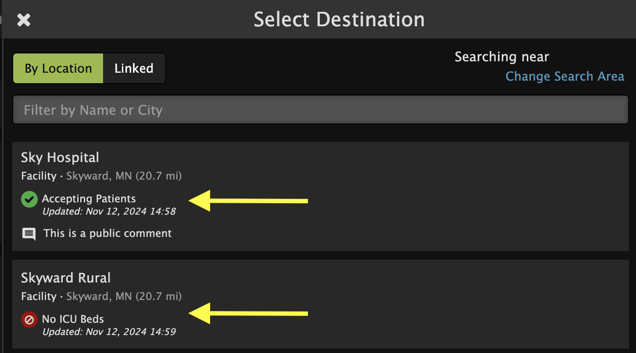Screen dimensions: 636x353
Task: Click the Select Destination title
Action: [339, 20]
